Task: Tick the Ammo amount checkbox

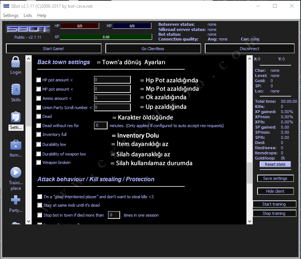Action: (39, 98)
